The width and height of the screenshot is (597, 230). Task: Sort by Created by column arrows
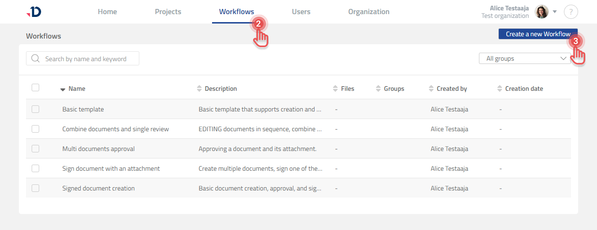pos(431,88)
